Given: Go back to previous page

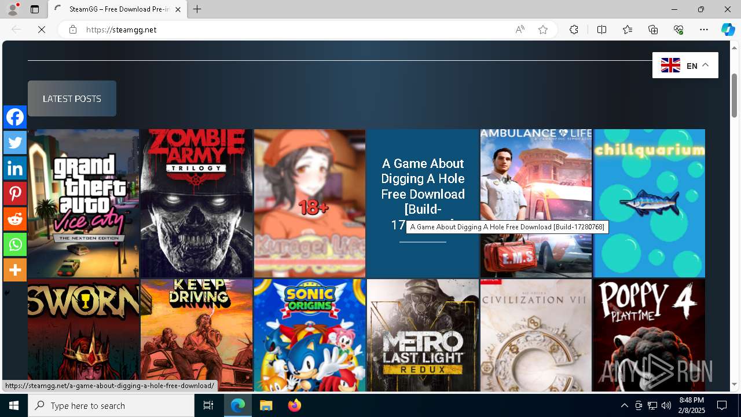Looking at the screenshot, I should pyautogui.click(x=16, y=30).
